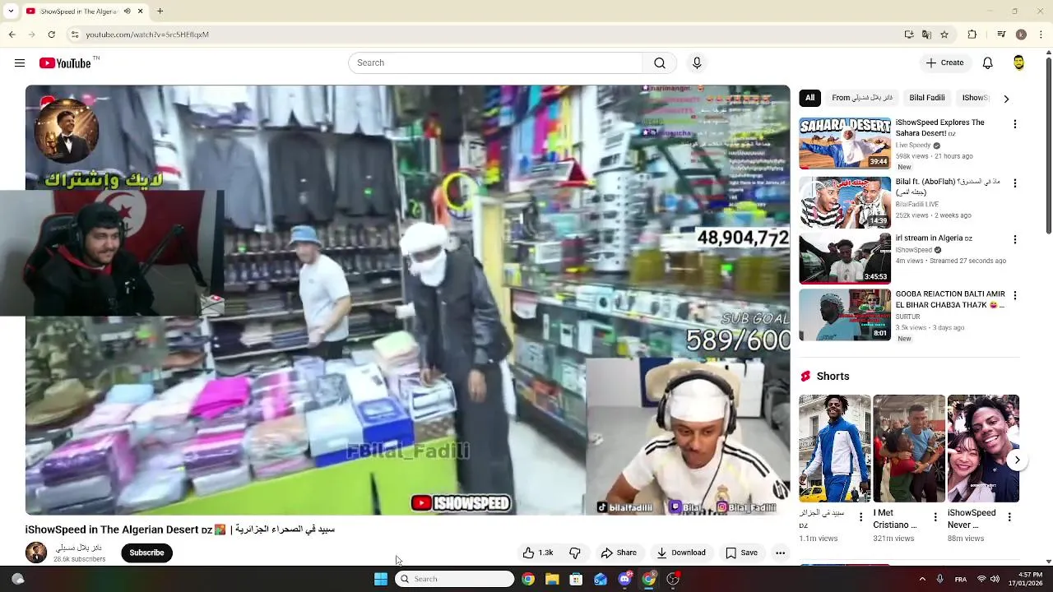Select the Bilal Fadili filter chip
This screenshot has height=592, width=1053.
point(926,98)
